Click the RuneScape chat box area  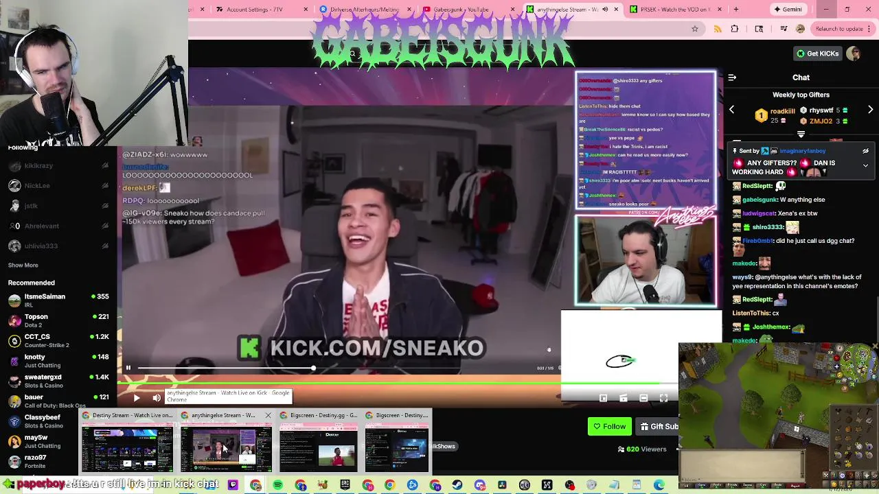pos(742,464)
